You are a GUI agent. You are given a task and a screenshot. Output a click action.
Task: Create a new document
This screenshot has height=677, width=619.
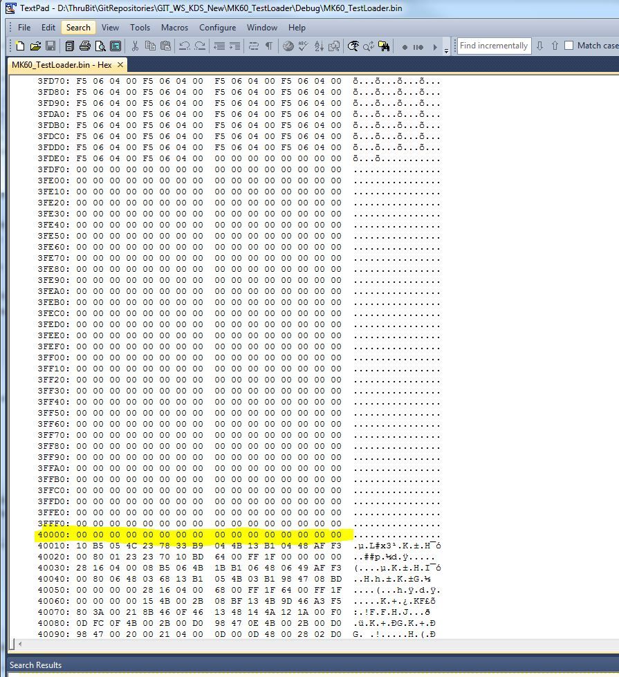coord(19,46)
